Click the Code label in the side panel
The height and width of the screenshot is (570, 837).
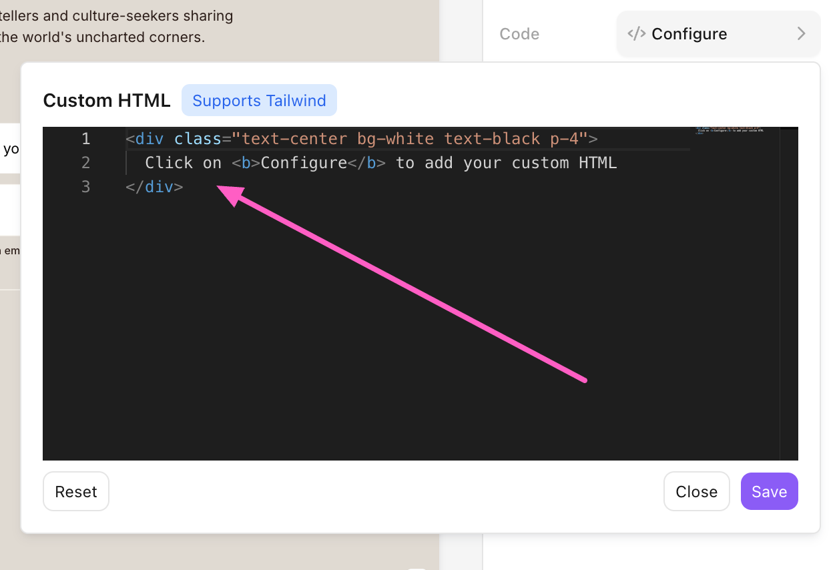pos(519,34)
